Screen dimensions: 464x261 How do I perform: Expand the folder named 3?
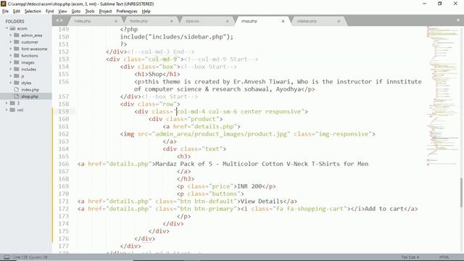point(7,103)
